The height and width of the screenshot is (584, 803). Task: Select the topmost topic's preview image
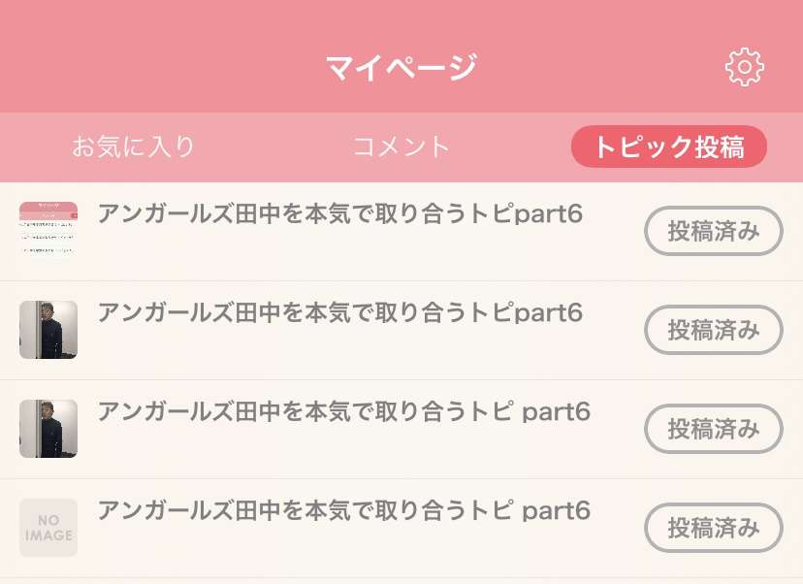click(48, 231)
